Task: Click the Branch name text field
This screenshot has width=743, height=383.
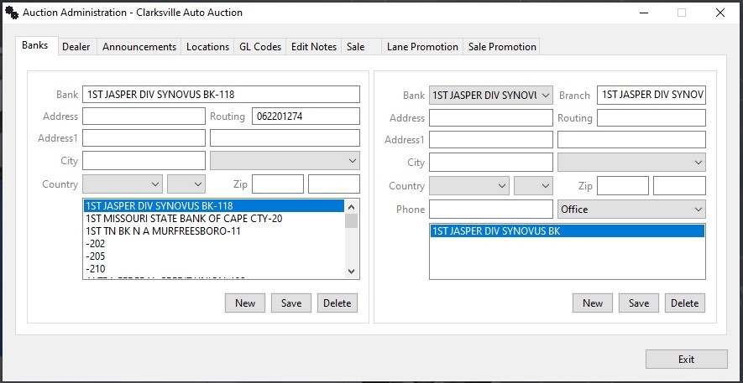Action: (651, 96)
